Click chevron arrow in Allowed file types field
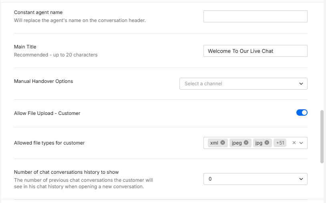Image resolution: width=326 pixels, height=203 pixels. coord(301,143)
